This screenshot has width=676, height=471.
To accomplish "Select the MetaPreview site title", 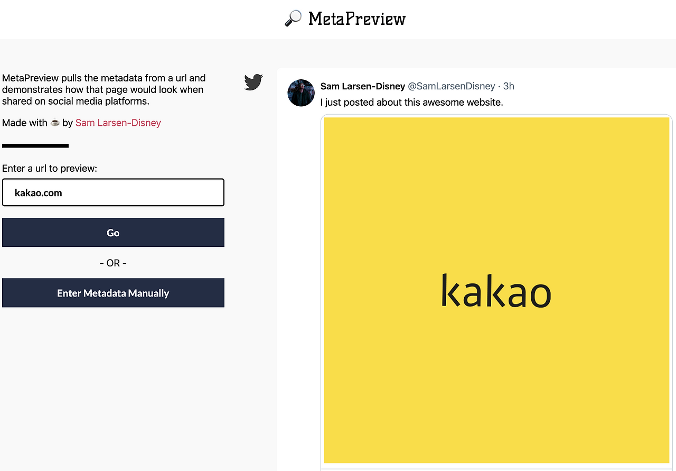I will coord(357,19).
